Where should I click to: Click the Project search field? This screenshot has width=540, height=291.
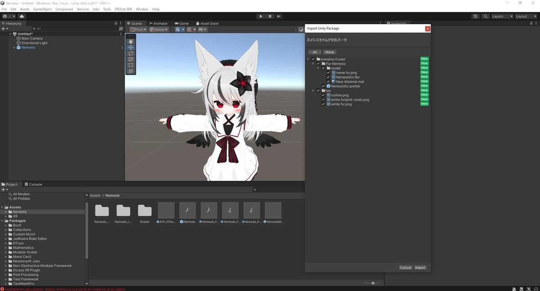279,190
